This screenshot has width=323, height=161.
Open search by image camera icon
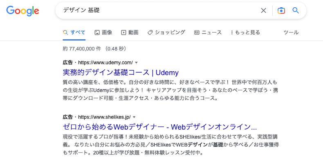click(x=281, y=11)
